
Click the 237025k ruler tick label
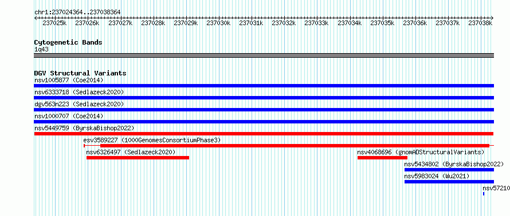click(x=54, y=23)
